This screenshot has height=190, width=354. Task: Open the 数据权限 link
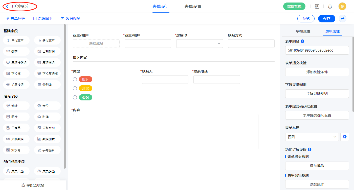click(70, 19)
